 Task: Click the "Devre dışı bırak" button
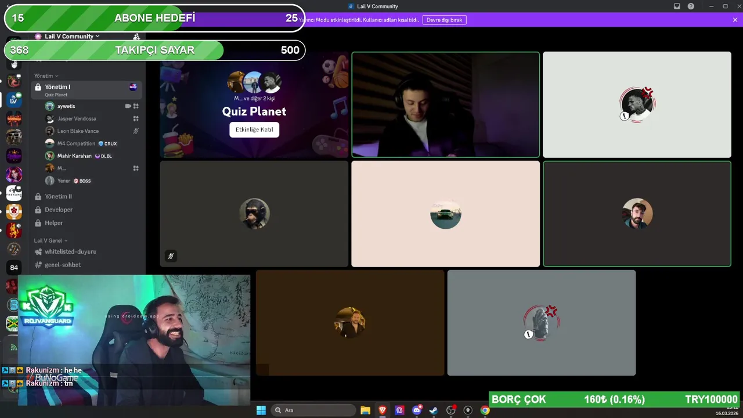coord(444,20)
